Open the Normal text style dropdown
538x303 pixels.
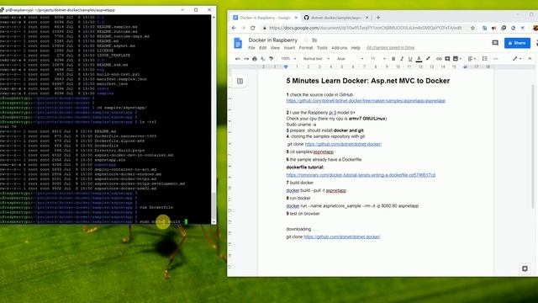(x=316, y=59)
